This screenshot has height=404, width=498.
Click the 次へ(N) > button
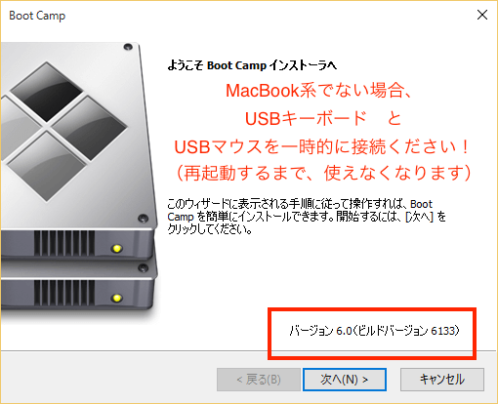point(345,380)
